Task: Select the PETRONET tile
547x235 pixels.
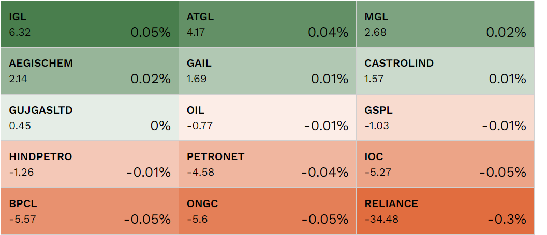Action: [267, 164]
